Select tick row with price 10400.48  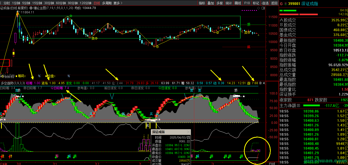click(x=313, y=144)
